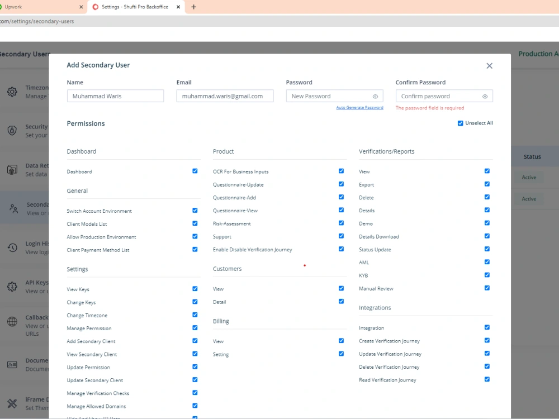Toggle Questionnaire-Add checkbox
Image resolution: width=559 pixels, height=419 pixels.
point(341,197)
